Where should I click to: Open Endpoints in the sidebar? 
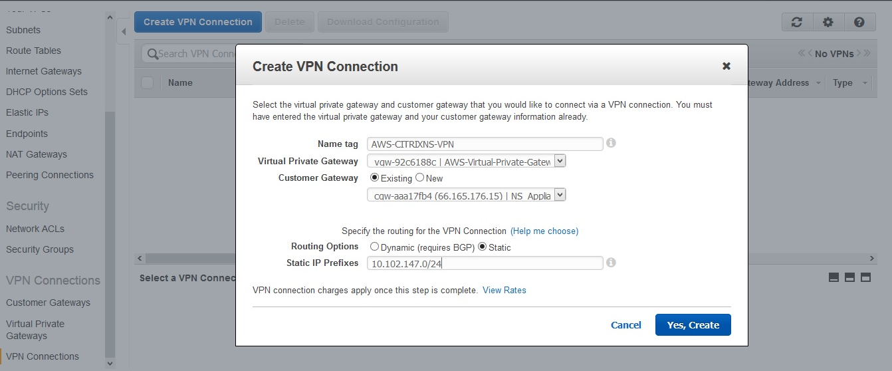[27, 134]
